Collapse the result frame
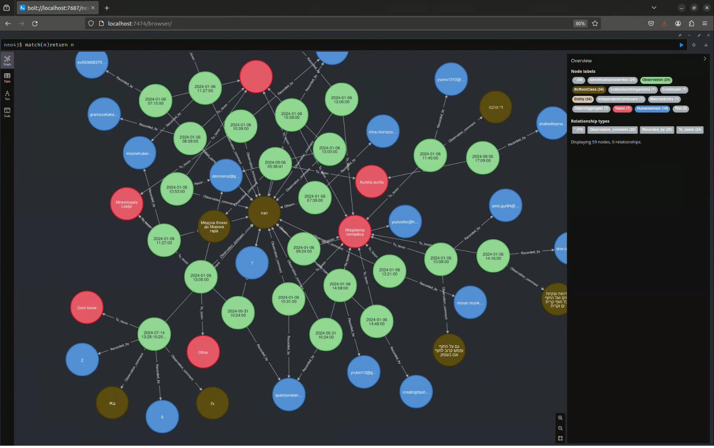 tap(690, 35)
